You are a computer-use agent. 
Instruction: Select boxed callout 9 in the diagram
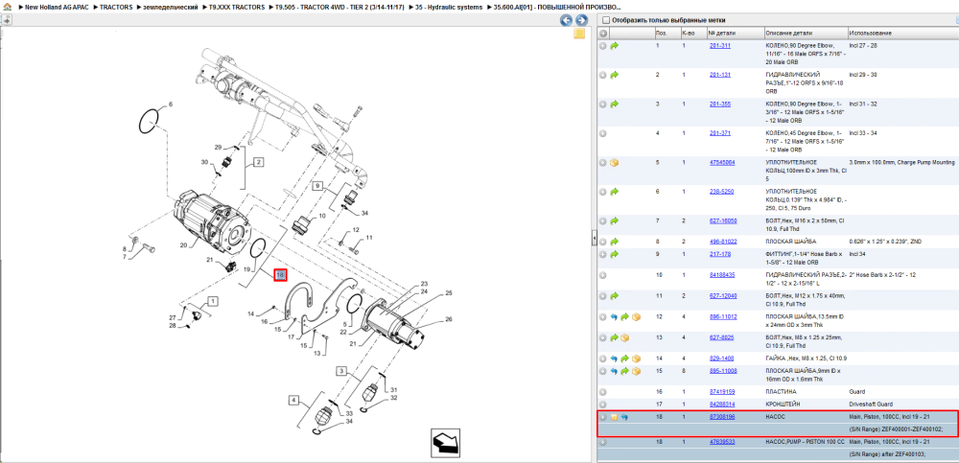(x=317, y=185)
